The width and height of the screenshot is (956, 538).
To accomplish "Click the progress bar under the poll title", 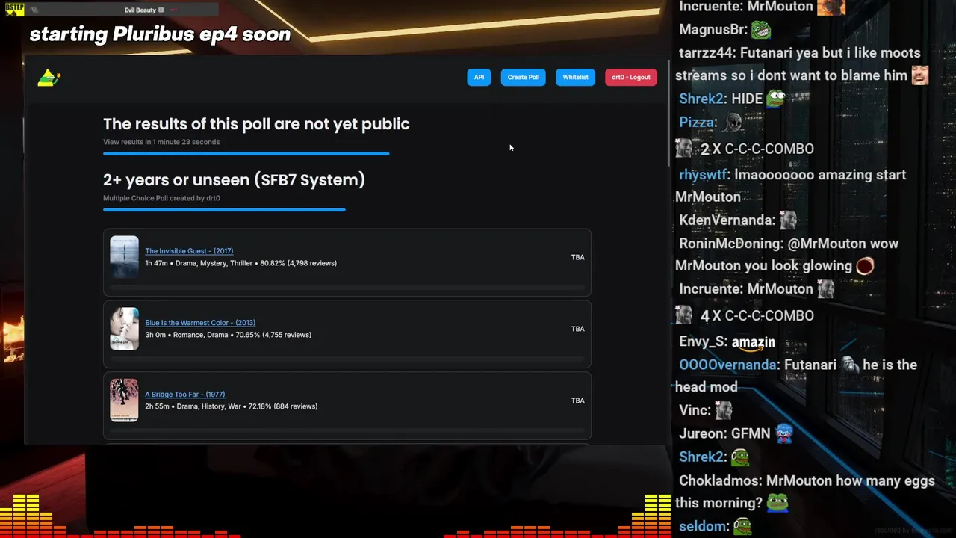I will [x=224, y=210].
